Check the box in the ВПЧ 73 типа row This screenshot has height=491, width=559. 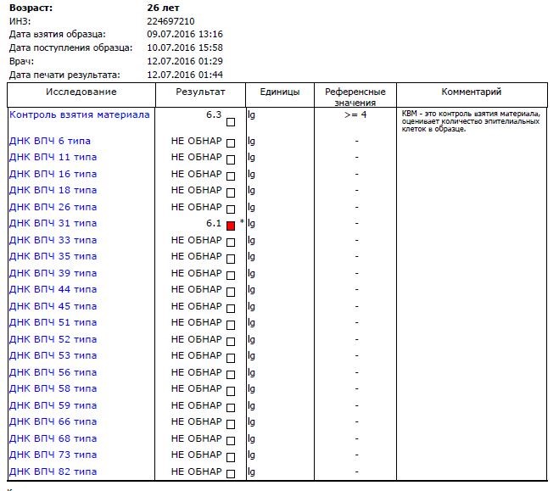[231, 457]
